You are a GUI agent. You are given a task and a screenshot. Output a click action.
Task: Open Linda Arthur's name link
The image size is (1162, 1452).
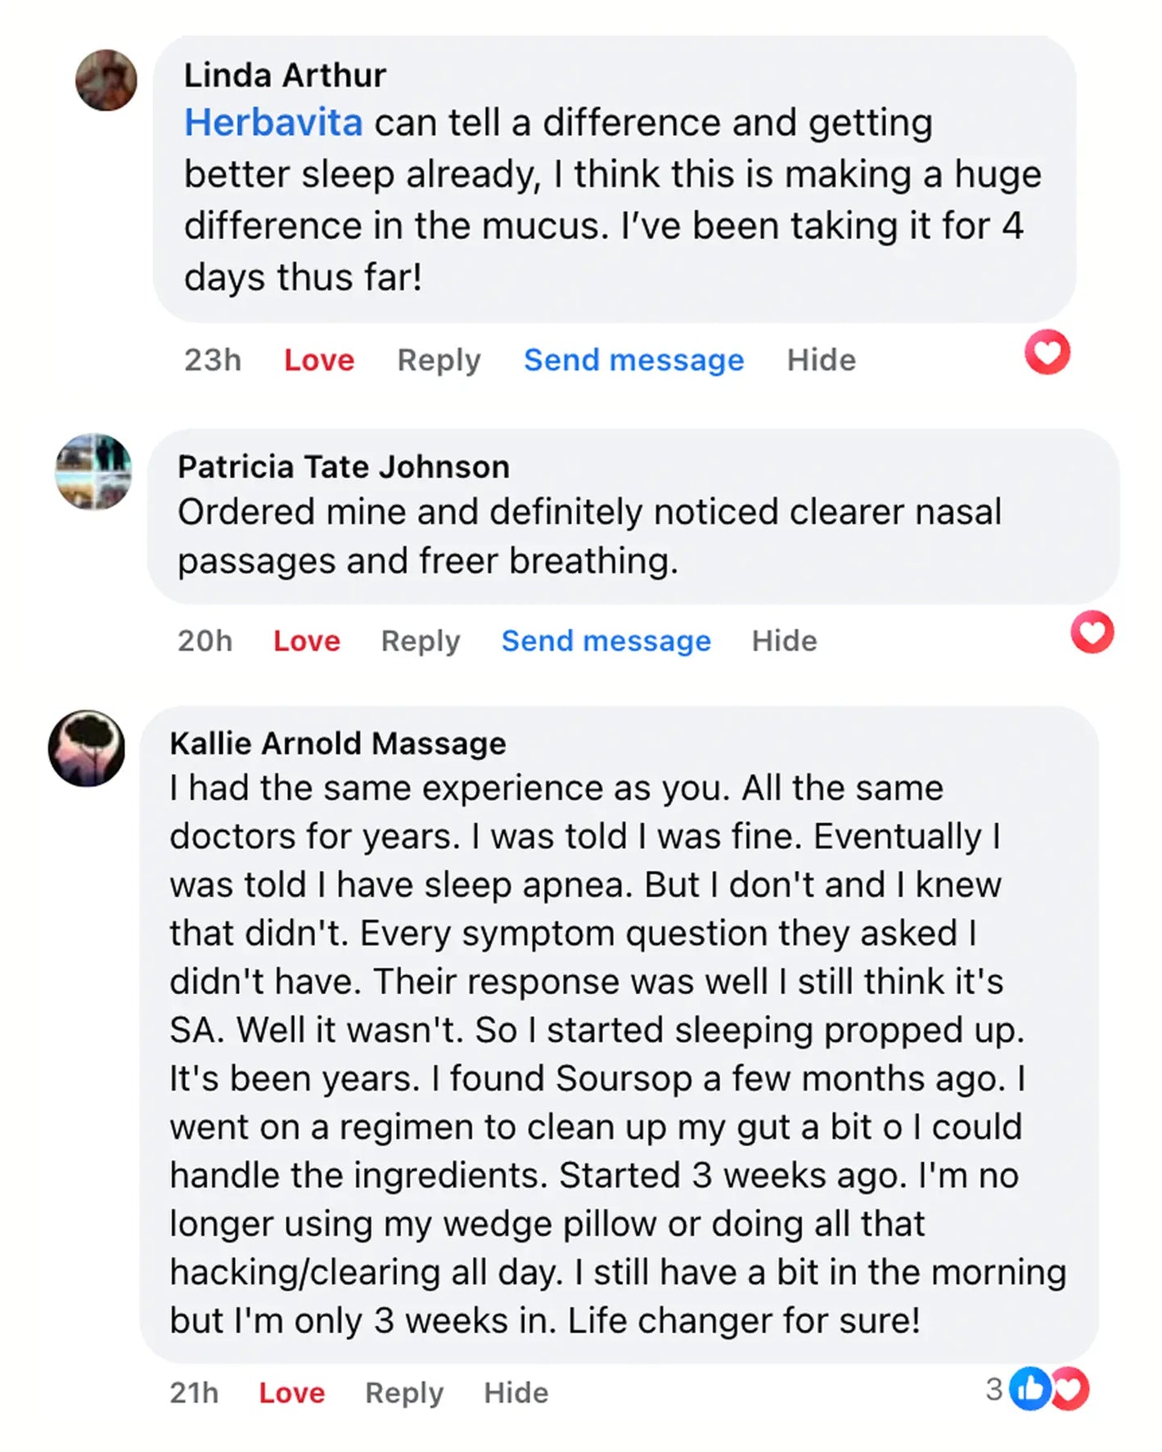click(285, 75)
